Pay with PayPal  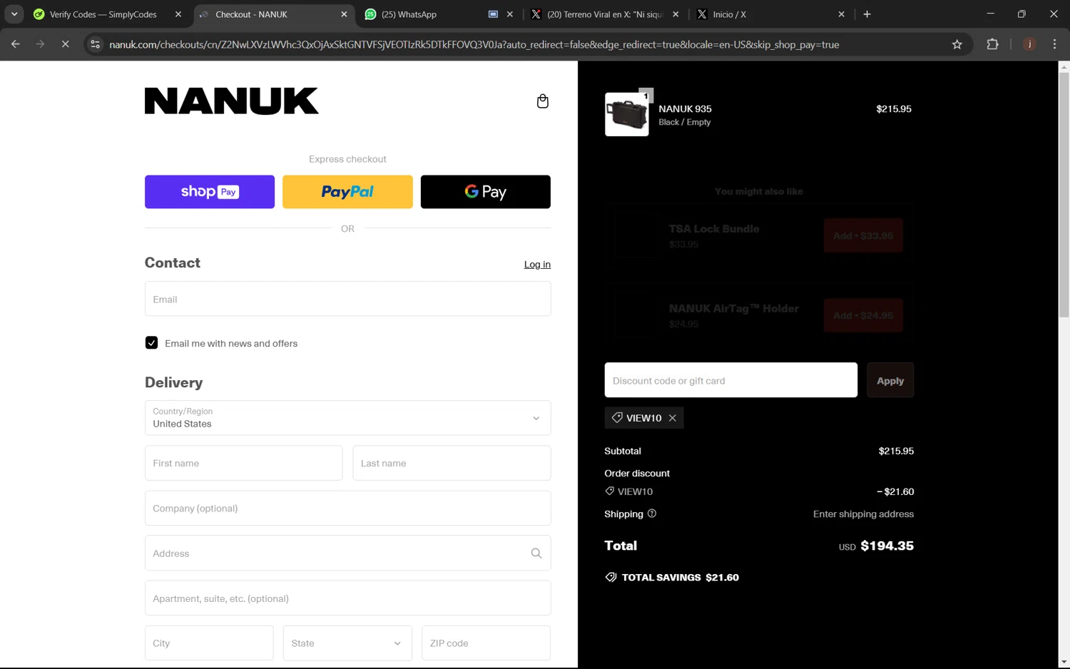point(347,192)
